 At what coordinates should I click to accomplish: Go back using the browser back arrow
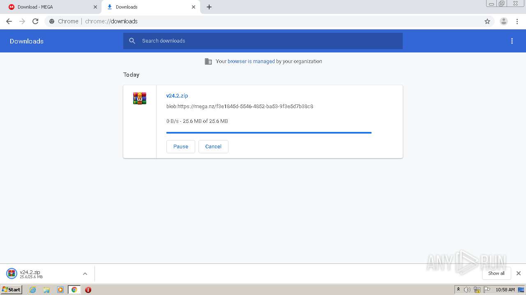[9, 21]
